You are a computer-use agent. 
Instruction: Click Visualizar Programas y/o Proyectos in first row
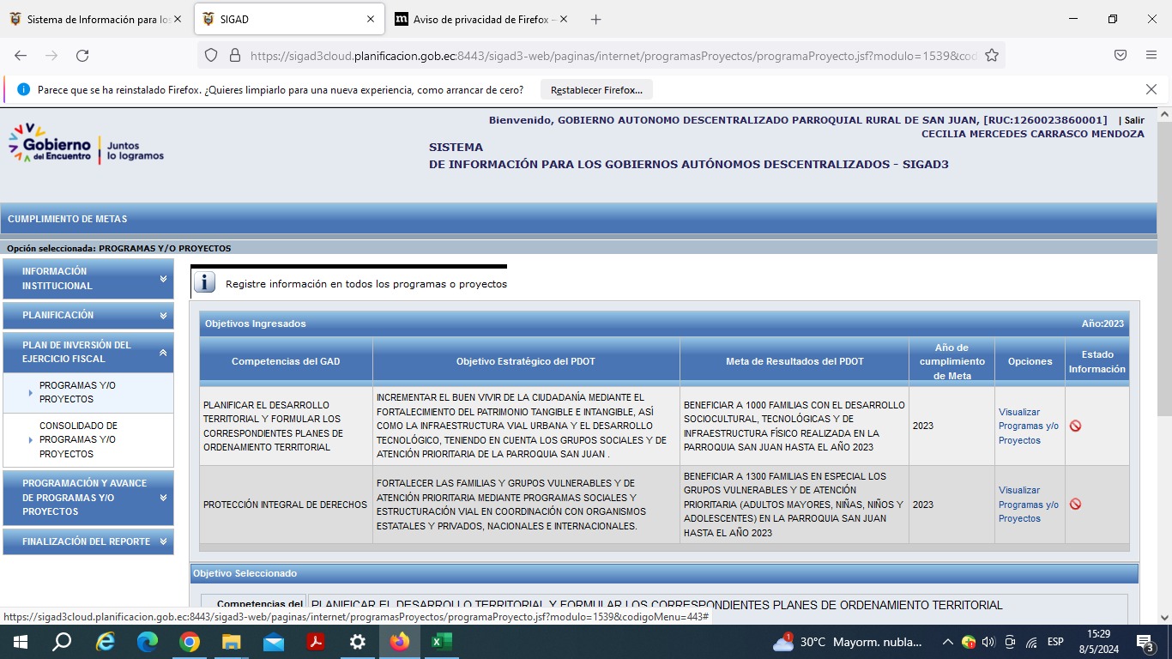point(1028,426)
